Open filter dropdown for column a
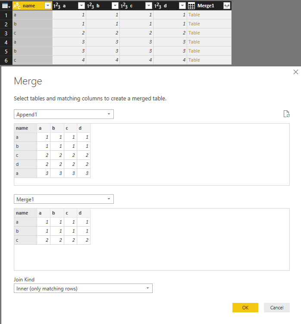This screenshot has height=324, width=301. point(82,6)
